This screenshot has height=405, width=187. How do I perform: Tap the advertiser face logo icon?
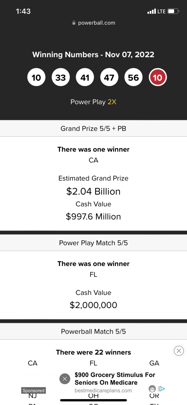(x=152, y=389)
